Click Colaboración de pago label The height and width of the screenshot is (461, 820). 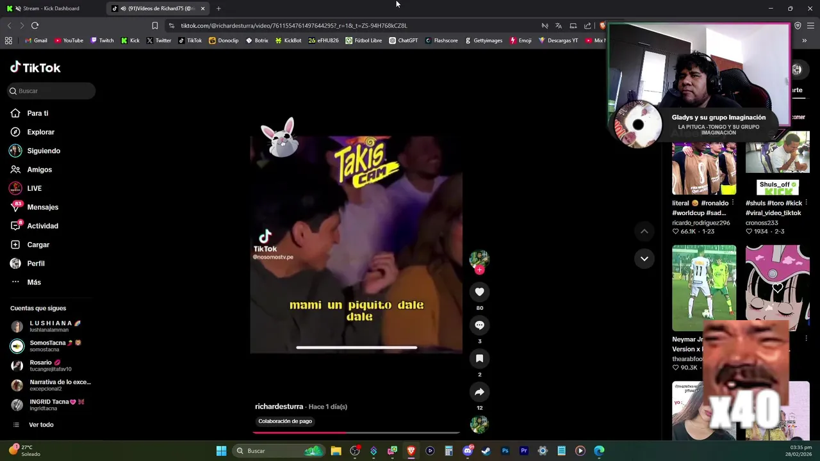coord(285,421)
